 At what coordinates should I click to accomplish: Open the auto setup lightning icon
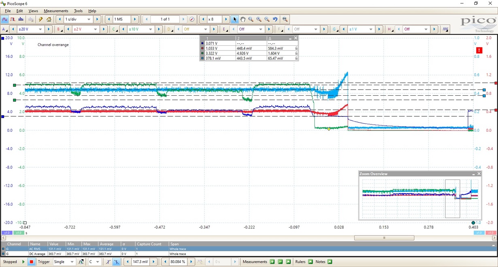(x=41, y=19)
